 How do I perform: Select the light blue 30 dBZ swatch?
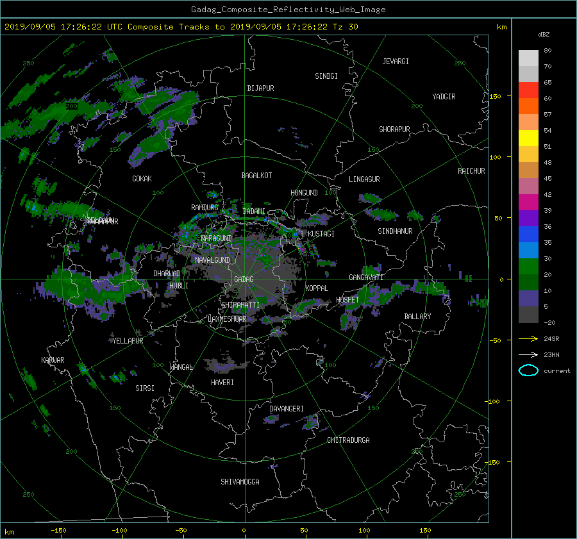[528, 251]
